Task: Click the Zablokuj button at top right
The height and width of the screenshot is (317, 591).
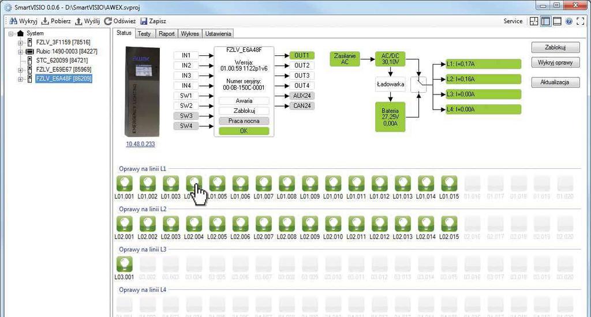Action: coord(555,47)
